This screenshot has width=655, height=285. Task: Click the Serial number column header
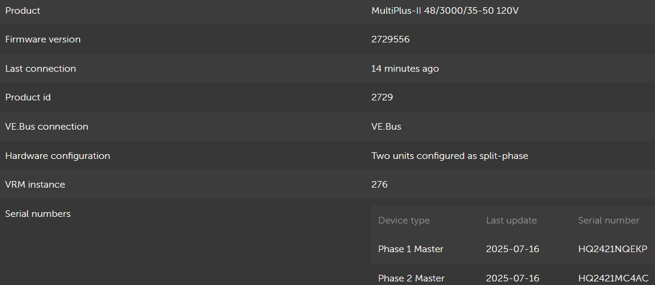tap(609, 220)
